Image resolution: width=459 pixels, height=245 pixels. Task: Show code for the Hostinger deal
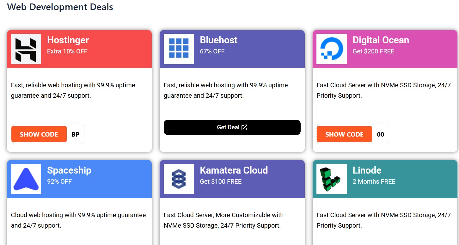39,134
